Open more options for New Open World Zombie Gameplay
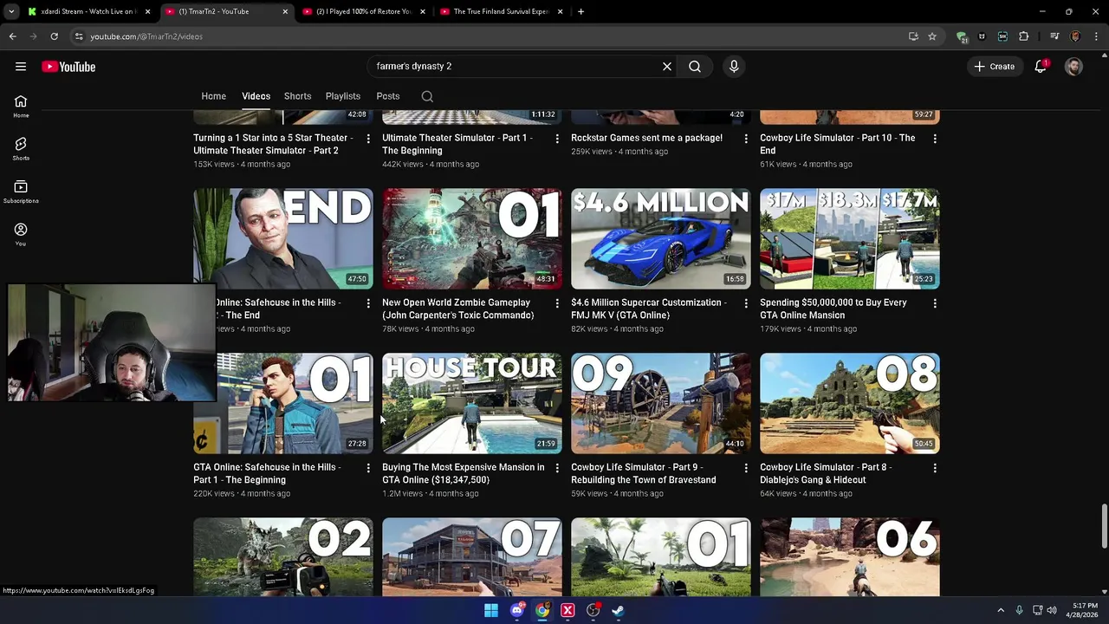This screenshot has width=1109, height=624. click(x=557, y=303)
